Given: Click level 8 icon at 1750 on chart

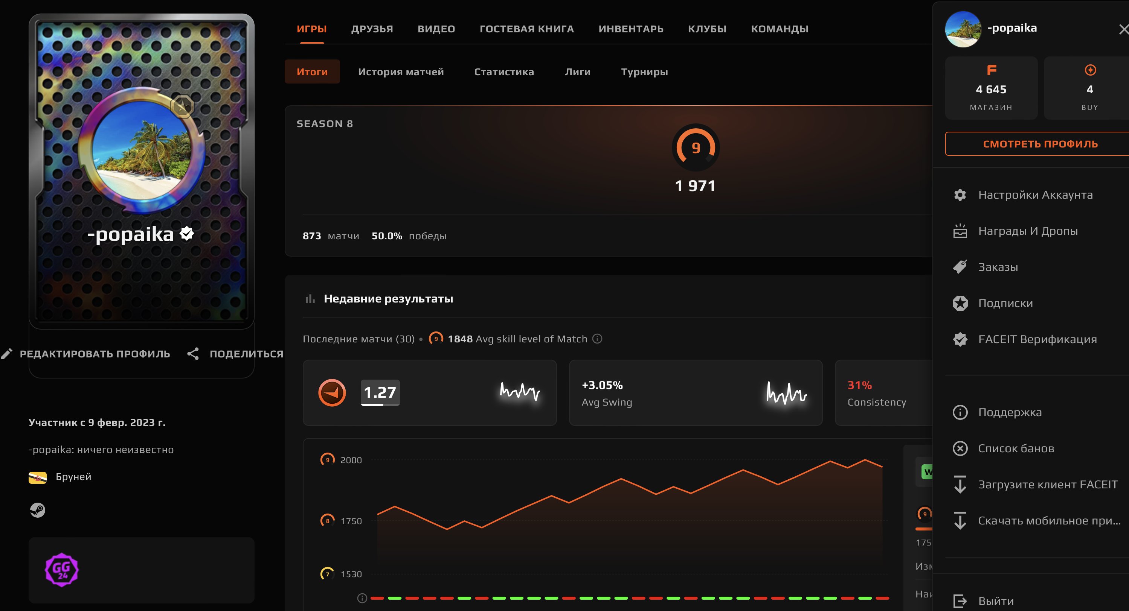Looking at the screenshot, I should pyautogui.click(x=327, y=521).
